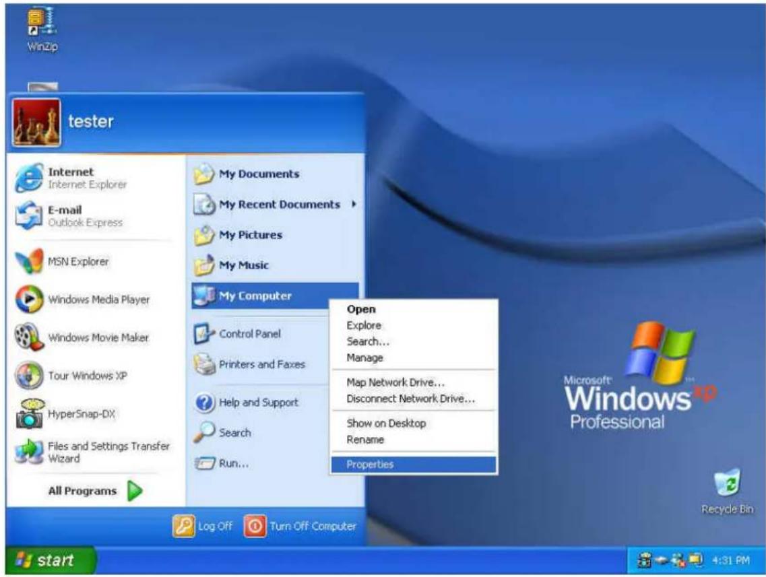Open Help and Support

pyautogui.click(x=246, y=402)
